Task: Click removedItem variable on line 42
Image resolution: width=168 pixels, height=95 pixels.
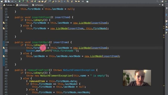Action: point(37,81)
